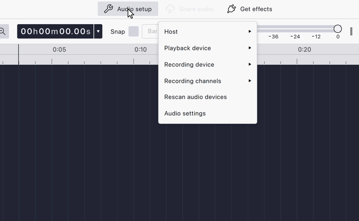The width and height of the screenshot is (359, 221).
Task: Click the Share audio label
Action: pyautogui.click(x=196, y=9)
